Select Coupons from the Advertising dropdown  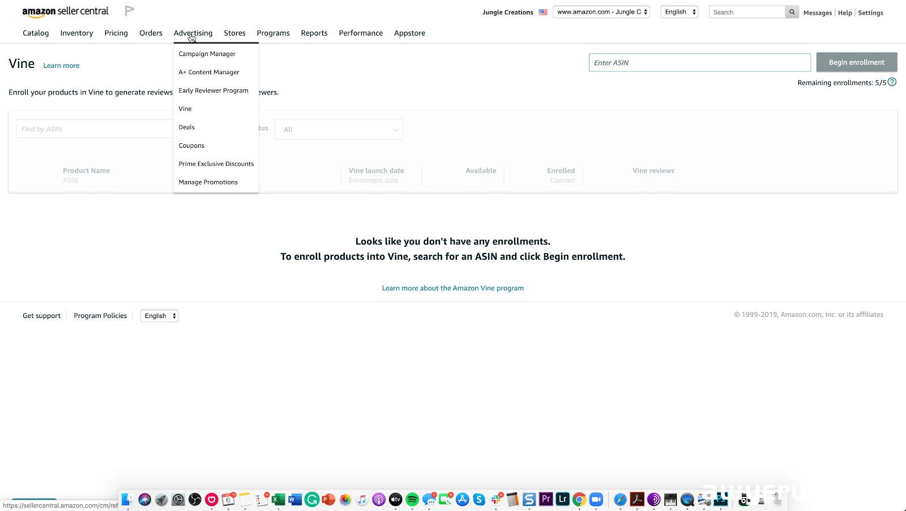coord(191,145)
